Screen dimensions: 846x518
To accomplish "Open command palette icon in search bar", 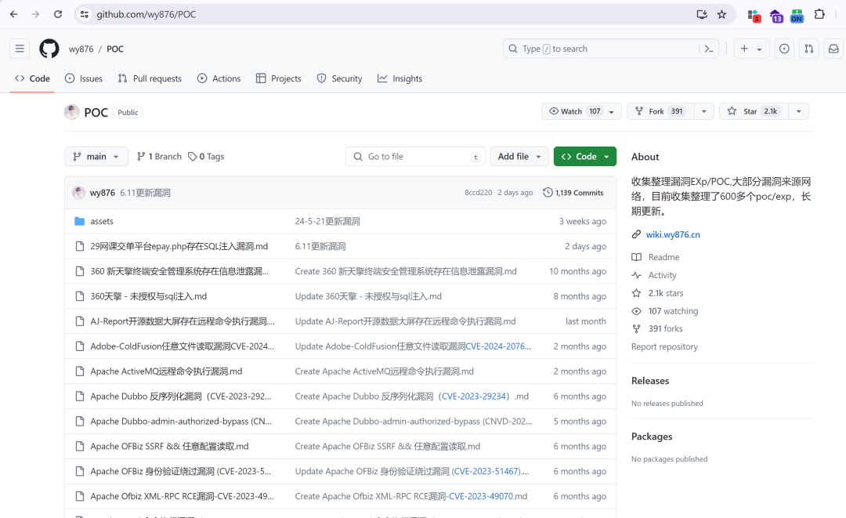I will pyautogui.click(x=709, y=49).
